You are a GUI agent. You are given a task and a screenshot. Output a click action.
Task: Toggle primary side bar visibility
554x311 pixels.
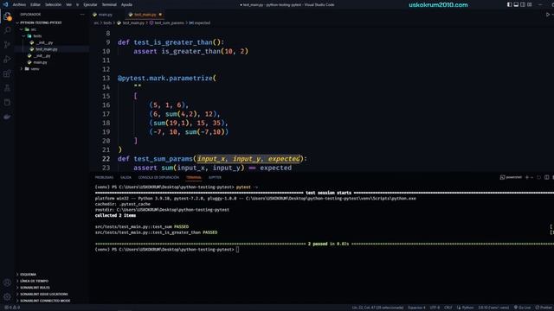509,4
